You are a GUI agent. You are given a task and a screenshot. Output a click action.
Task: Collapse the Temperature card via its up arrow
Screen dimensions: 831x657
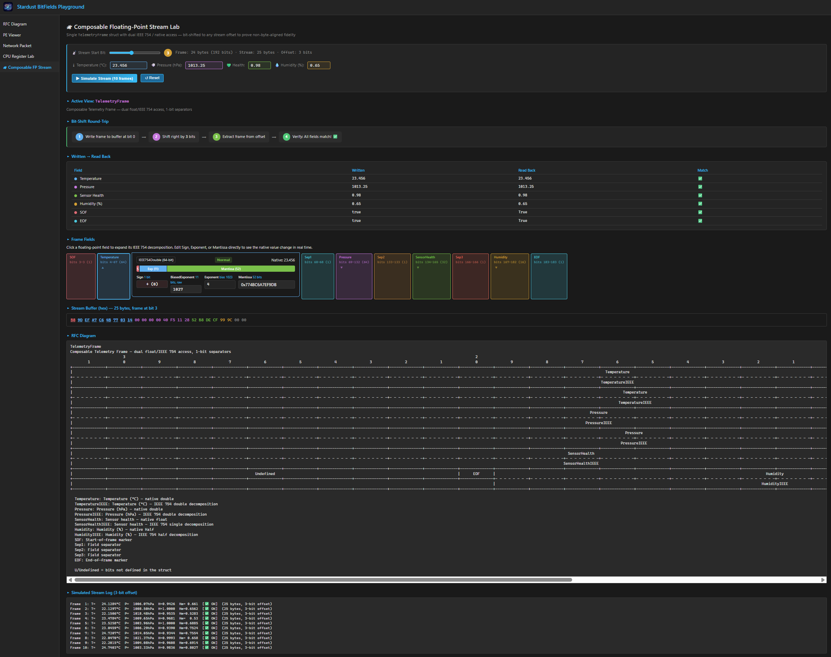pyautogui.click(x=102, y=267)
